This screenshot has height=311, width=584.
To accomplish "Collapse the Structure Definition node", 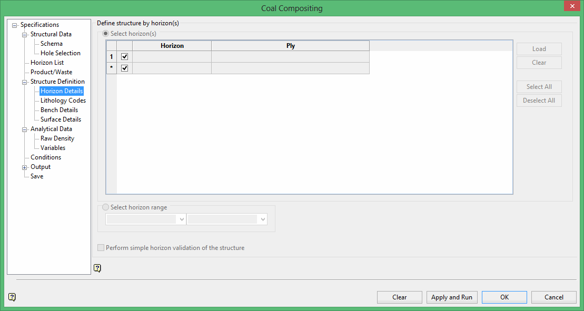I will (x=25, y=82).
